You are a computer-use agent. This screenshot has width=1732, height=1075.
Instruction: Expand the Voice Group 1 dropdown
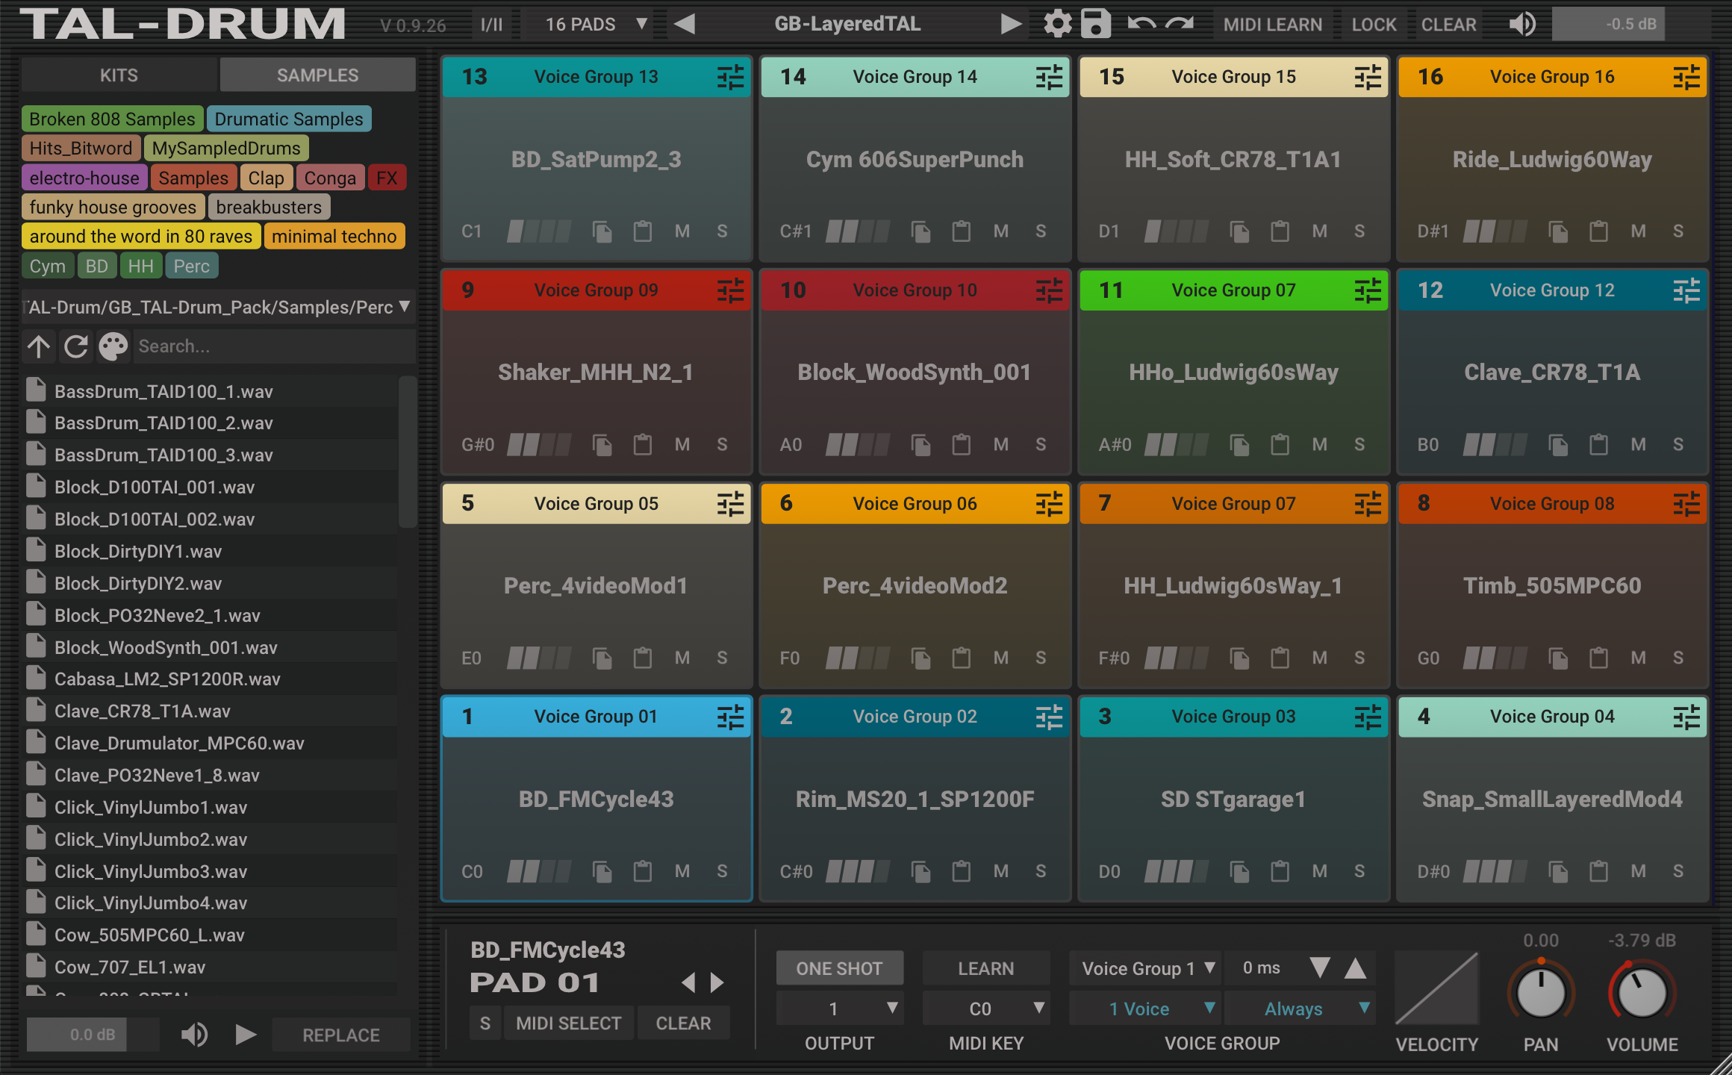click(x=1146, y=968)
